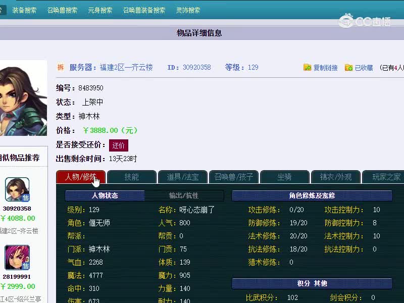Click recommended item ID 30920358 in sidebar
404x303 pixels.
(17, 209)
